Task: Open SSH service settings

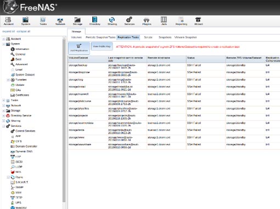Action: tap(16, 193)
